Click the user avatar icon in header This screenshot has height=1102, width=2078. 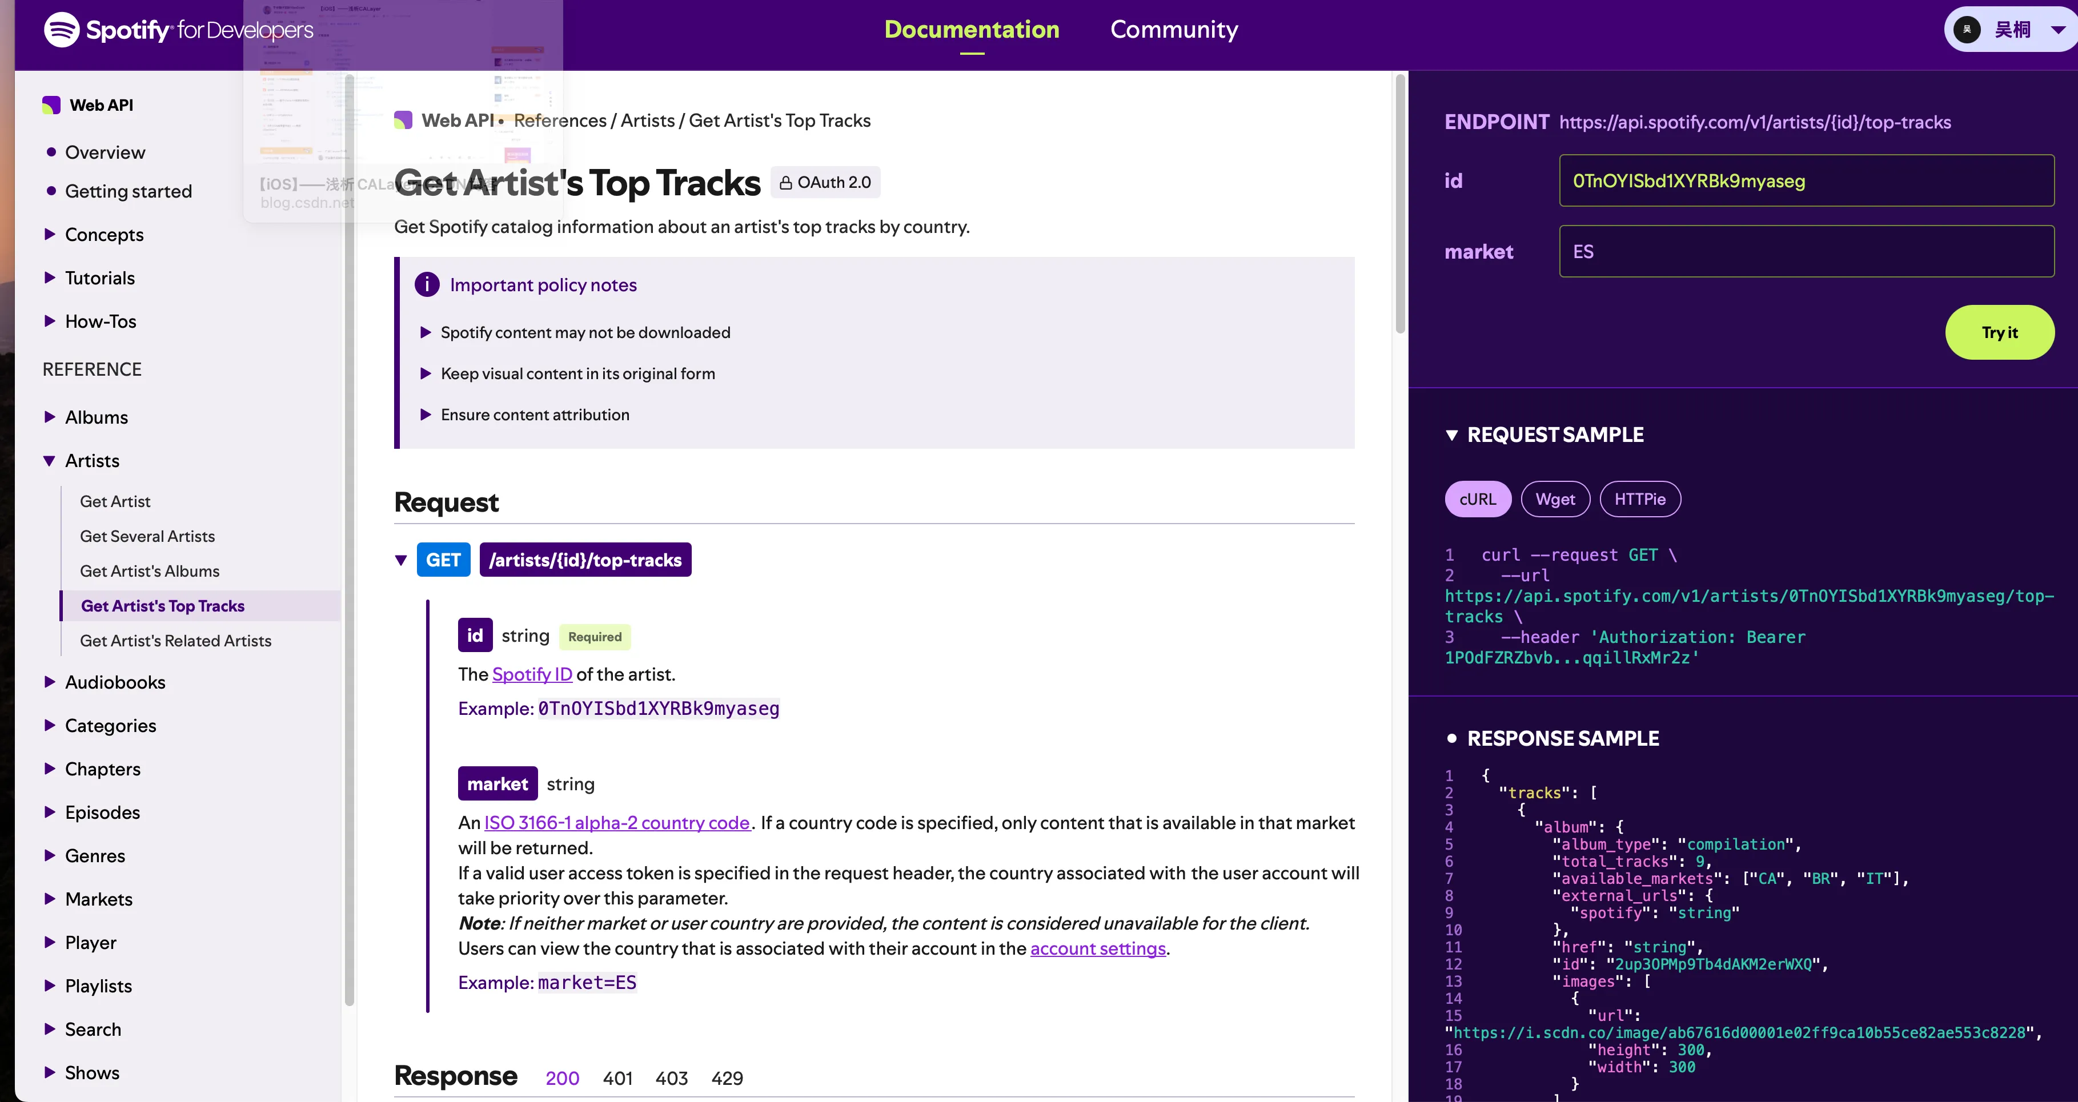[1967, 30]
